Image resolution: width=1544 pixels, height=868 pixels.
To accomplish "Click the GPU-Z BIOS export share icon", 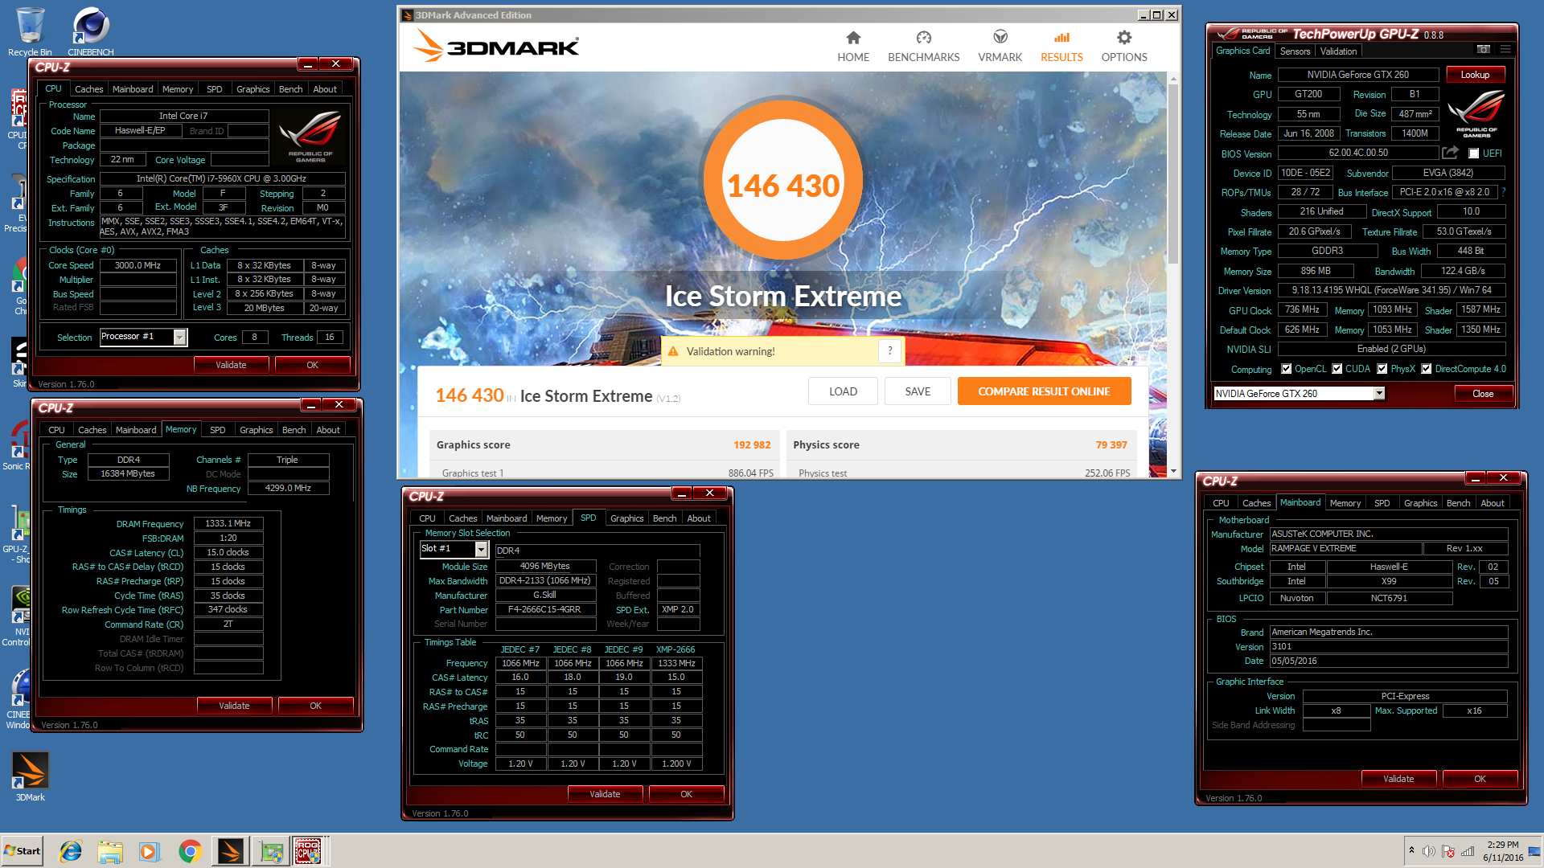I will [x=1450, y=153].
